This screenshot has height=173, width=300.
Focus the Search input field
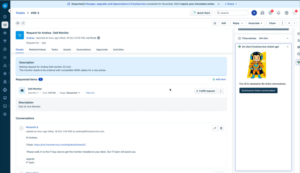[232, 13]
